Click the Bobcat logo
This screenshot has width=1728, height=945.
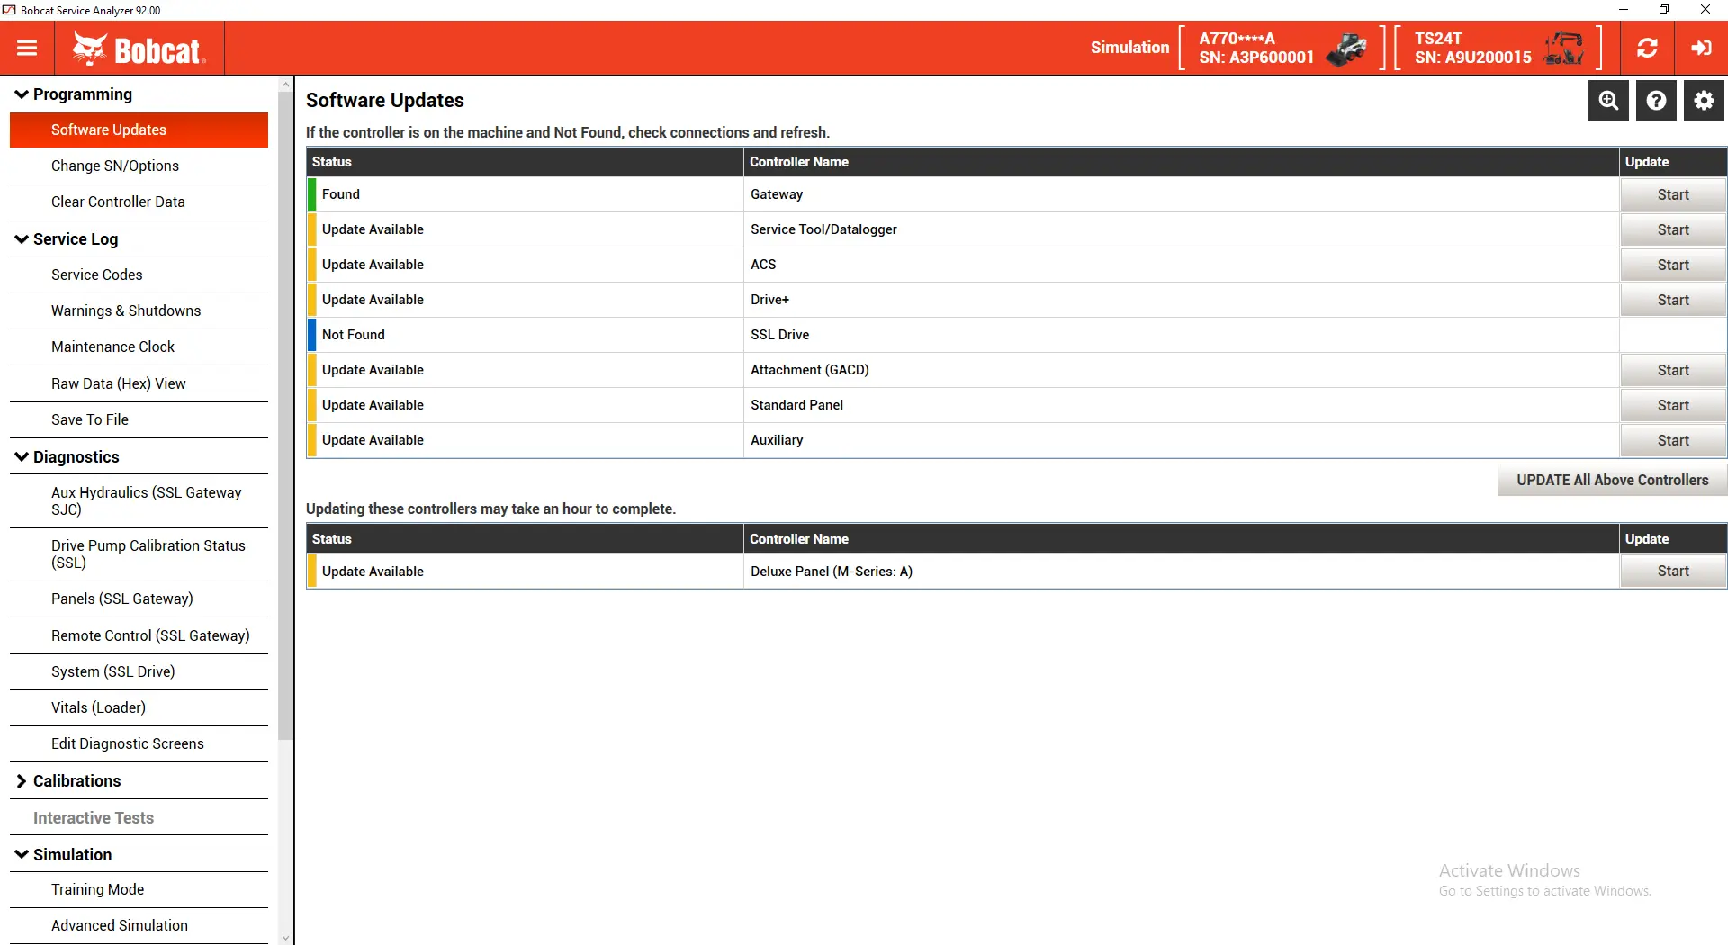139,49
